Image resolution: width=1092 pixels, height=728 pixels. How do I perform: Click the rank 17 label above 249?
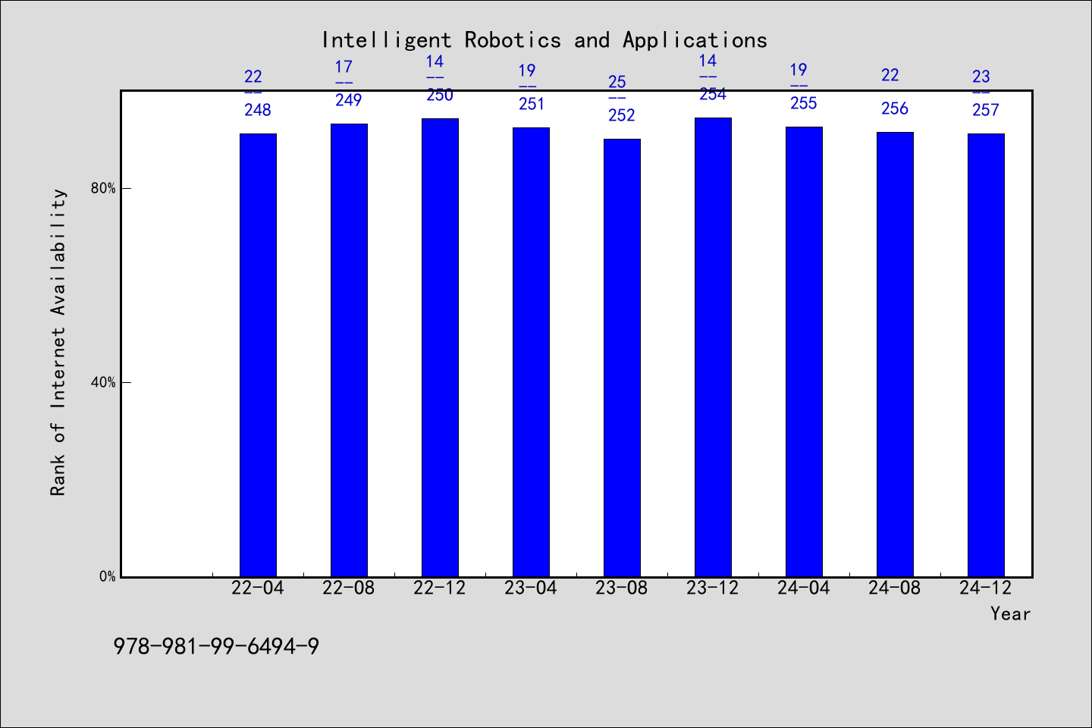pos(344,67)
